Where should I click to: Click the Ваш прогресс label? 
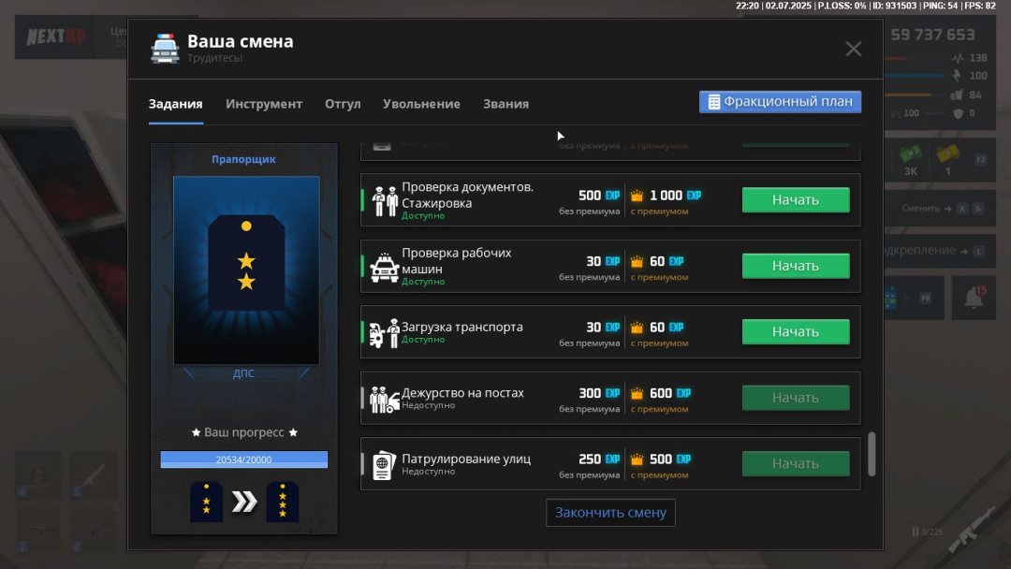pyautogui.click(x=243, y=432)
